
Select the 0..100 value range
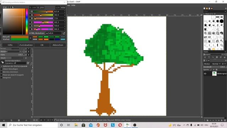coord(33,7)
